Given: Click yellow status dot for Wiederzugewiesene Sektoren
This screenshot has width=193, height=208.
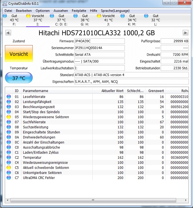Looking at the screenshot, I should [x=9, y=117].
